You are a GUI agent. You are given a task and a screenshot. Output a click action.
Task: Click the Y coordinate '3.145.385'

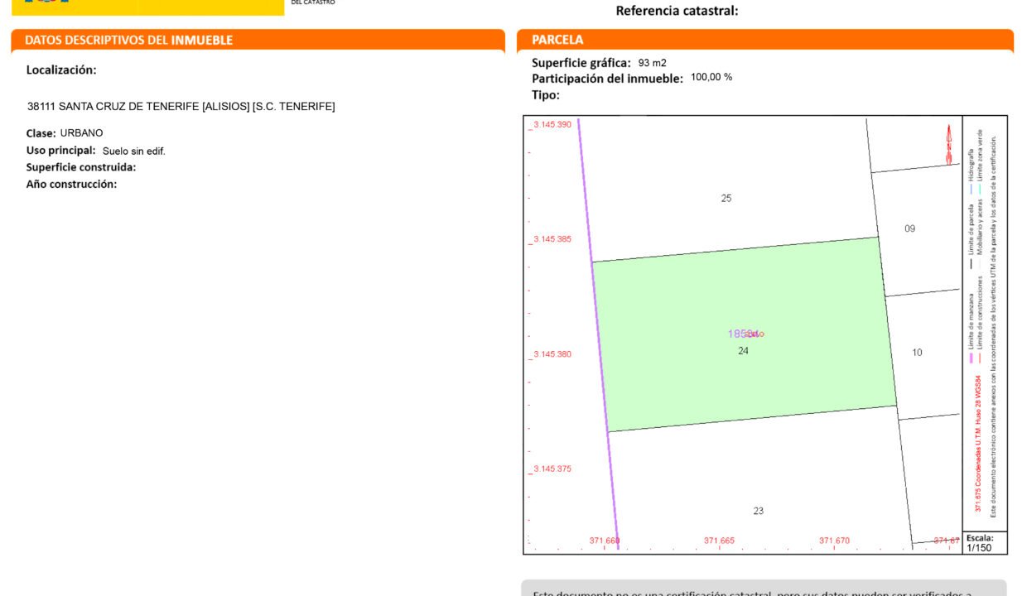(x=552, y=239)
